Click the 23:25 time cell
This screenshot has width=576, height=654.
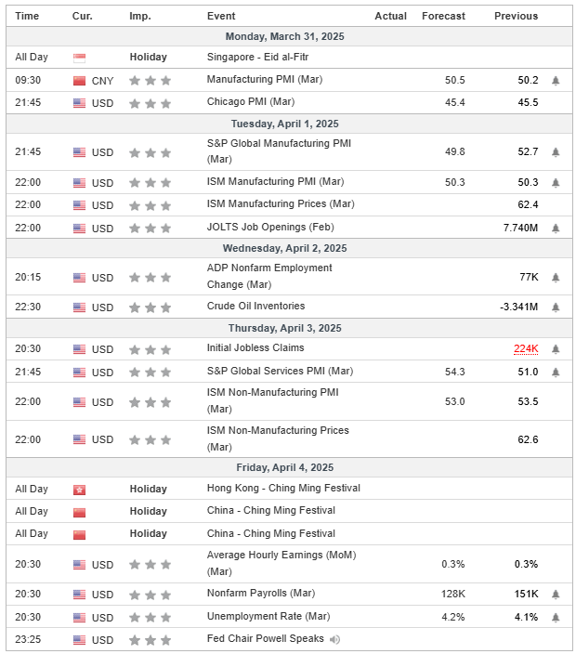(x=28, y=639)
